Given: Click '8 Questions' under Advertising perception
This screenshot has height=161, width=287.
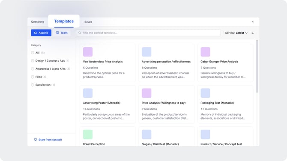Looking at the screenshot, I should pyautogui.click(x=149, y=68).
